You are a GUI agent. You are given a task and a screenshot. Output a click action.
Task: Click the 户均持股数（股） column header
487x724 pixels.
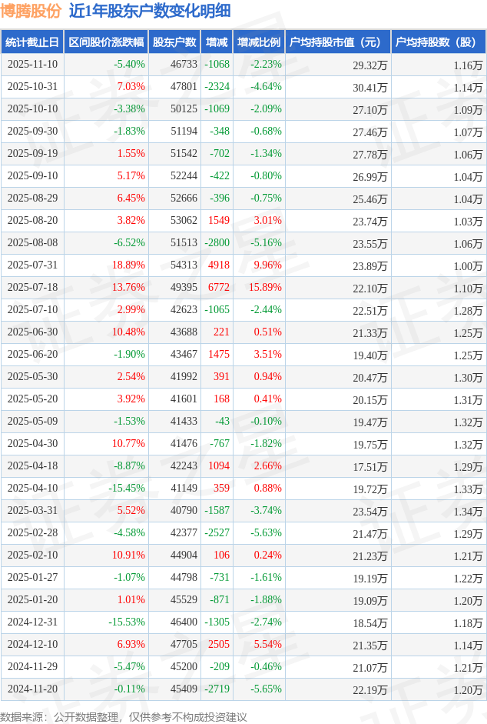pyautogui.click(x=438, y=42)
